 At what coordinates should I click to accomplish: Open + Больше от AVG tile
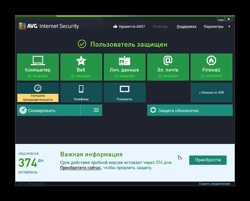(x=212, y=92)
